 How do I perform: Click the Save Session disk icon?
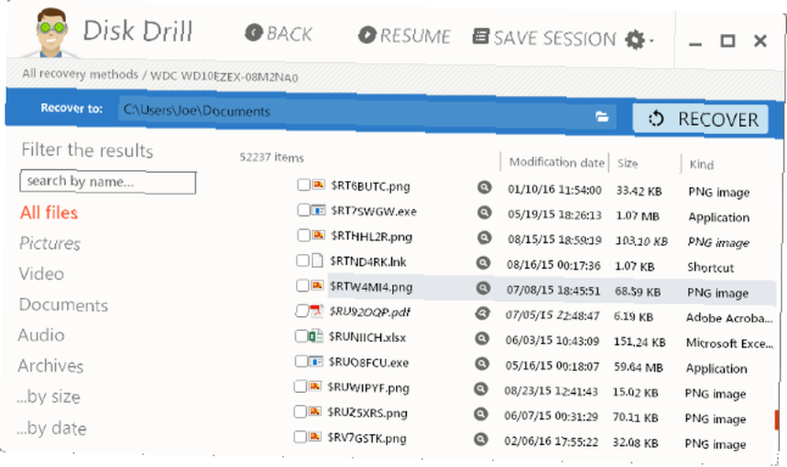[480, 37]
